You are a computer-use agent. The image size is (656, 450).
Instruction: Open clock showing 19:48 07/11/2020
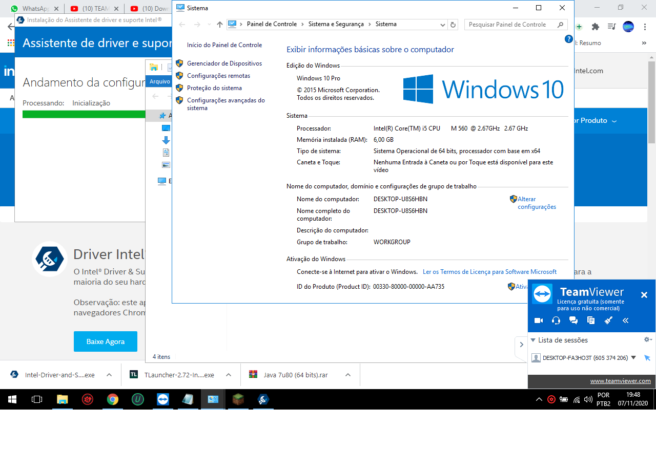coord(633,399)
